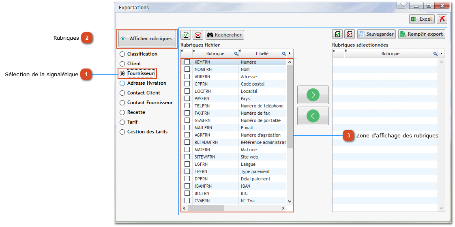Image resolution: width=455 pixels, height=227 pixels.
Task: Deselect all icon above Rubriques fichier
Action: click(197, 34)
